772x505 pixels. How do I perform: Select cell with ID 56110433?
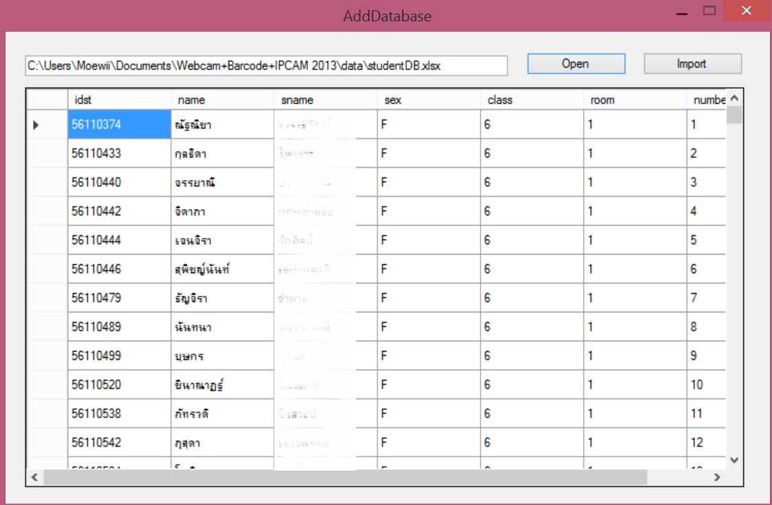click(119, 153)
